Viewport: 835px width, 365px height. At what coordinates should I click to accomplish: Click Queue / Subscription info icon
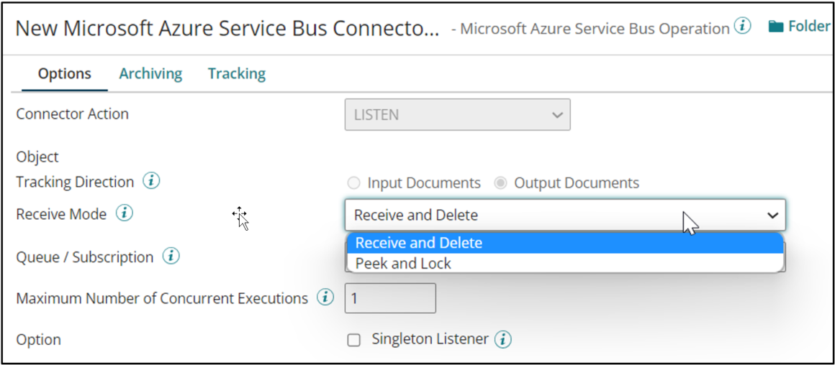click(171, 257)
